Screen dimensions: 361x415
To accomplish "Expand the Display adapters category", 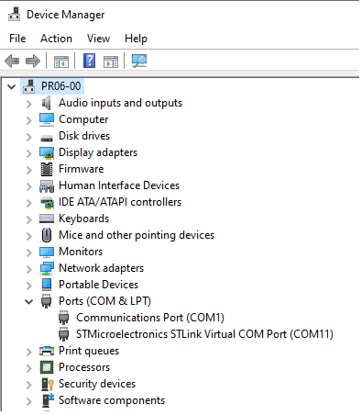I will tap(29, 153).
